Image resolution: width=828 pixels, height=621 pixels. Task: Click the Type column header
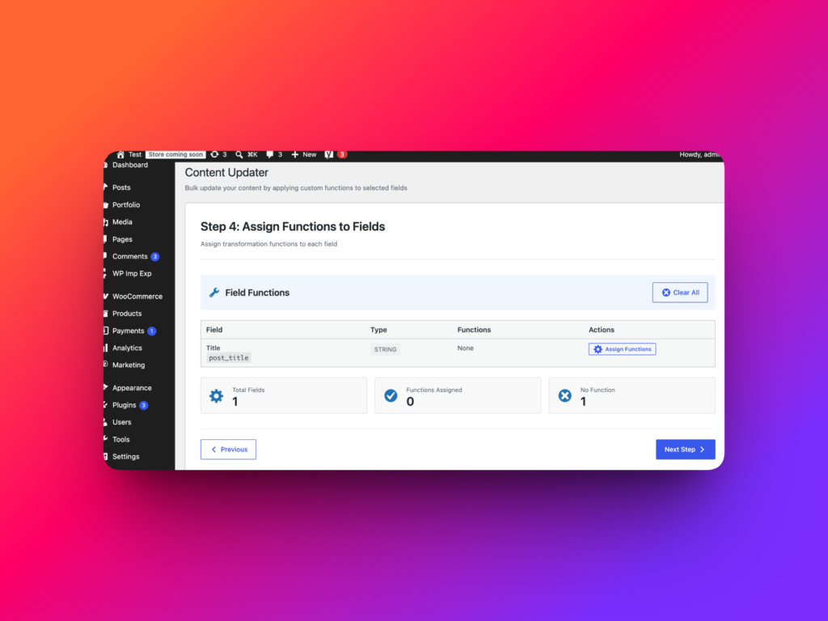click(x=378, y=330)
